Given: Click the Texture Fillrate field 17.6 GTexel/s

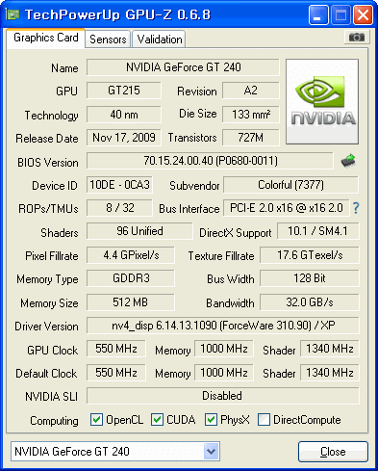Looking at the screenshot, I should [310, 255].
